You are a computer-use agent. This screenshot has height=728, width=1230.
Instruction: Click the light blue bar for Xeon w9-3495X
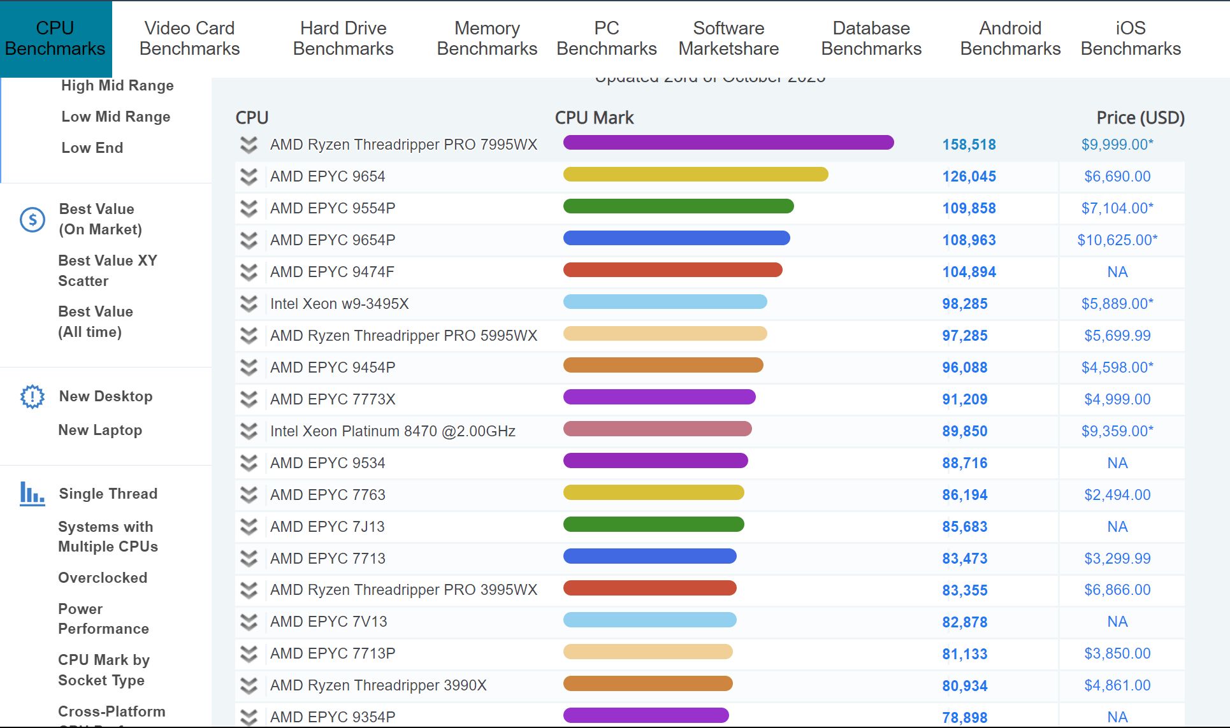click(665, 302)
